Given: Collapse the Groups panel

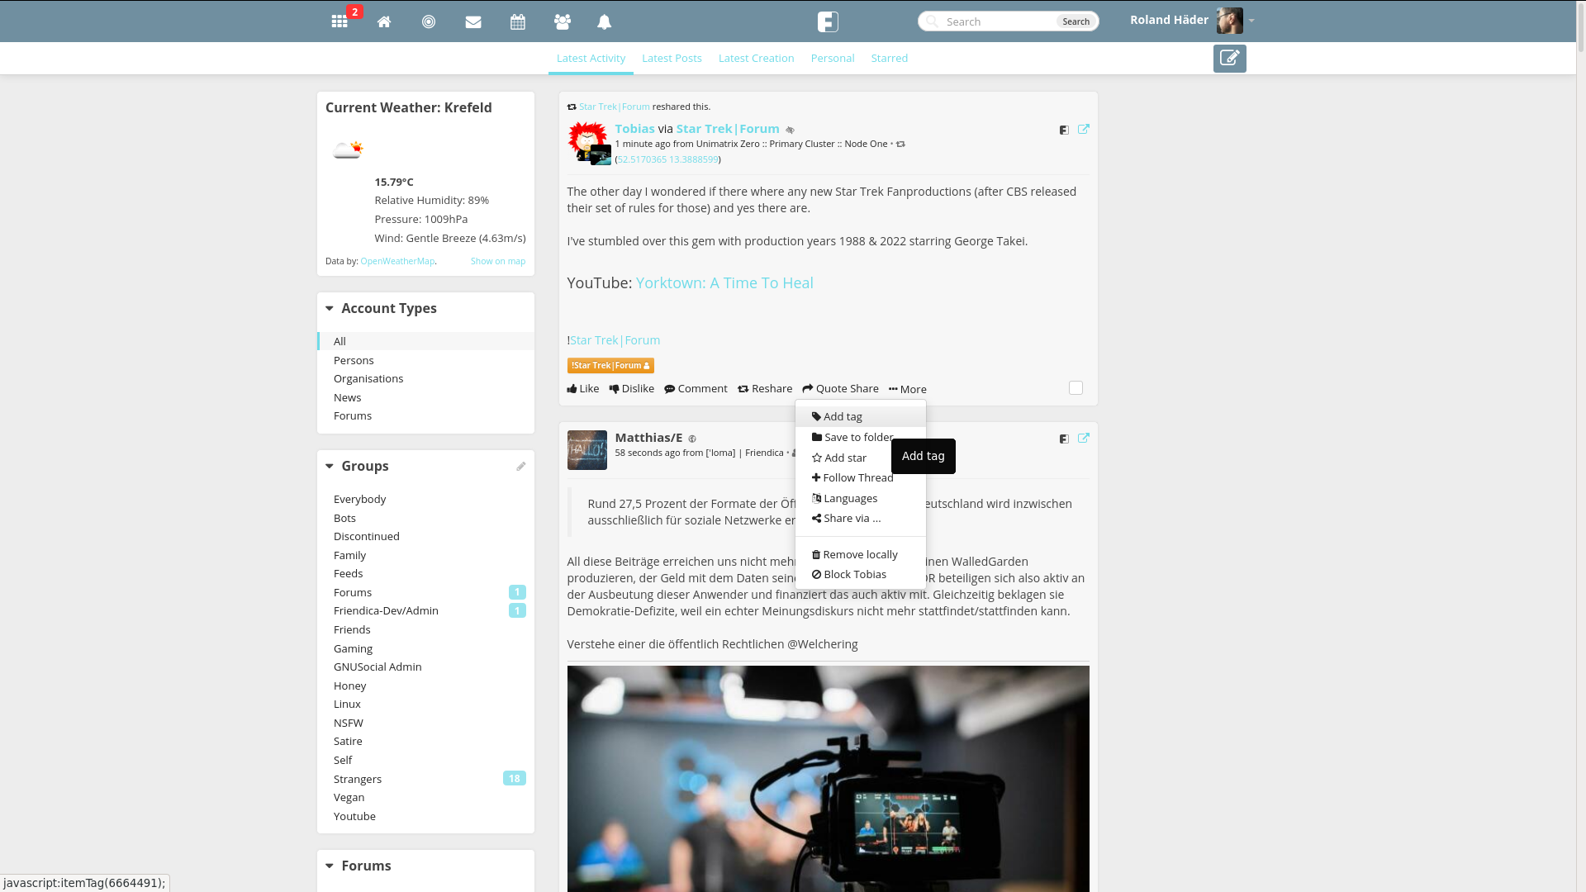Looking at the screenshot, I should tap(330, 466).
